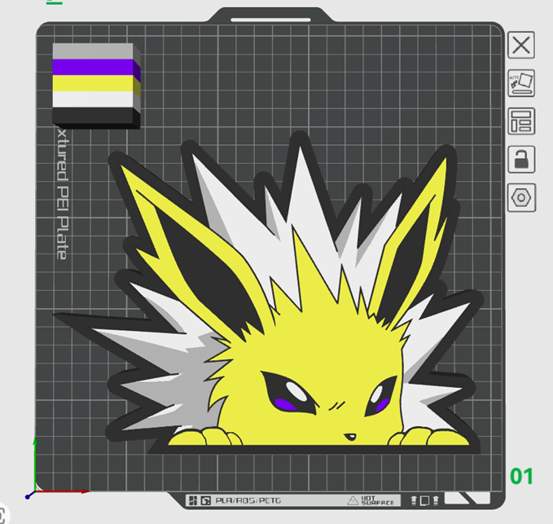Click the purple stripe on prime tower
The image size is (553, 524).
pos(93,70)
